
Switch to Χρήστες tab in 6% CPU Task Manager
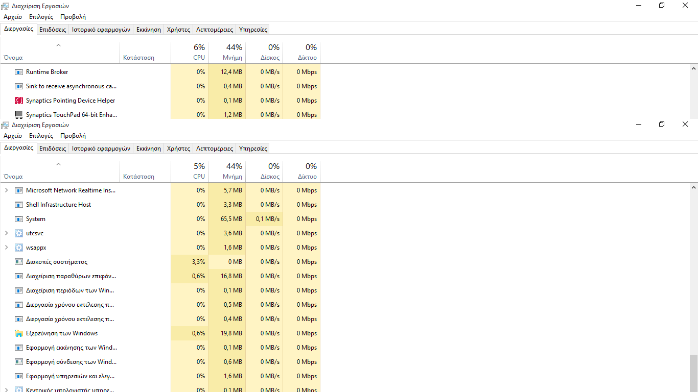(x=178, y=30)
